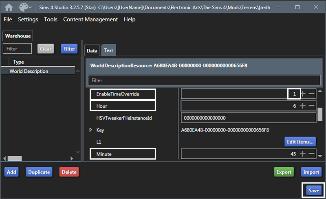The image size is (326, 199).
Task: Open the Tools menu
Action: 51,19
